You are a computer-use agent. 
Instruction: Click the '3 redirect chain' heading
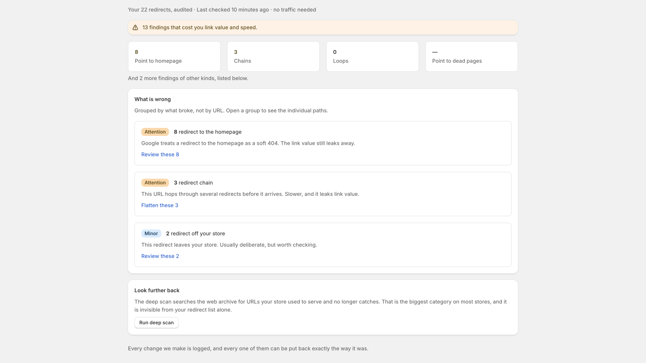193,183
